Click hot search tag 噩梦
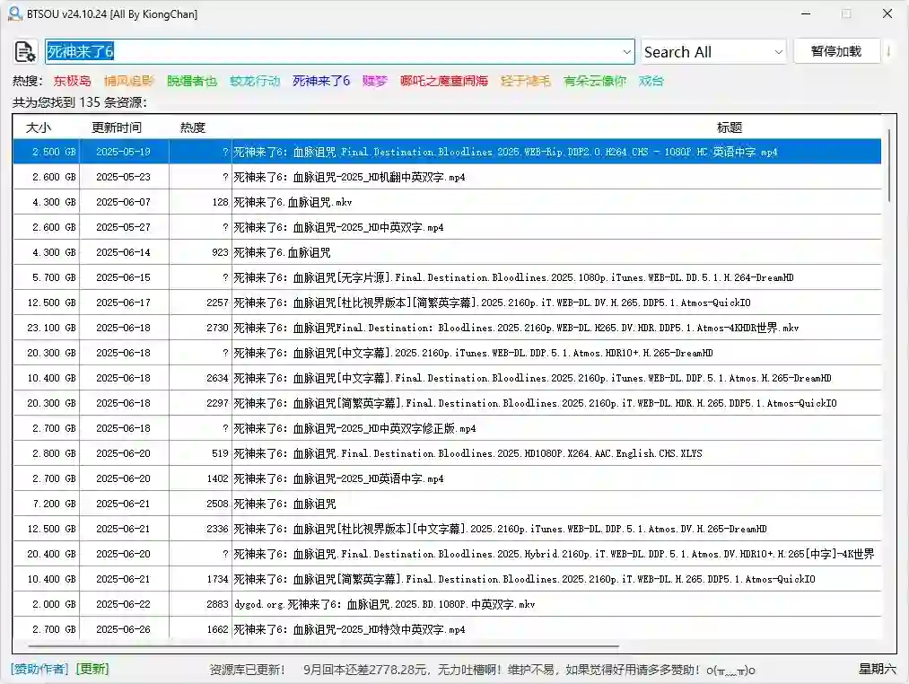The width and height of the screenshot is (909, 684). [374, 81]
